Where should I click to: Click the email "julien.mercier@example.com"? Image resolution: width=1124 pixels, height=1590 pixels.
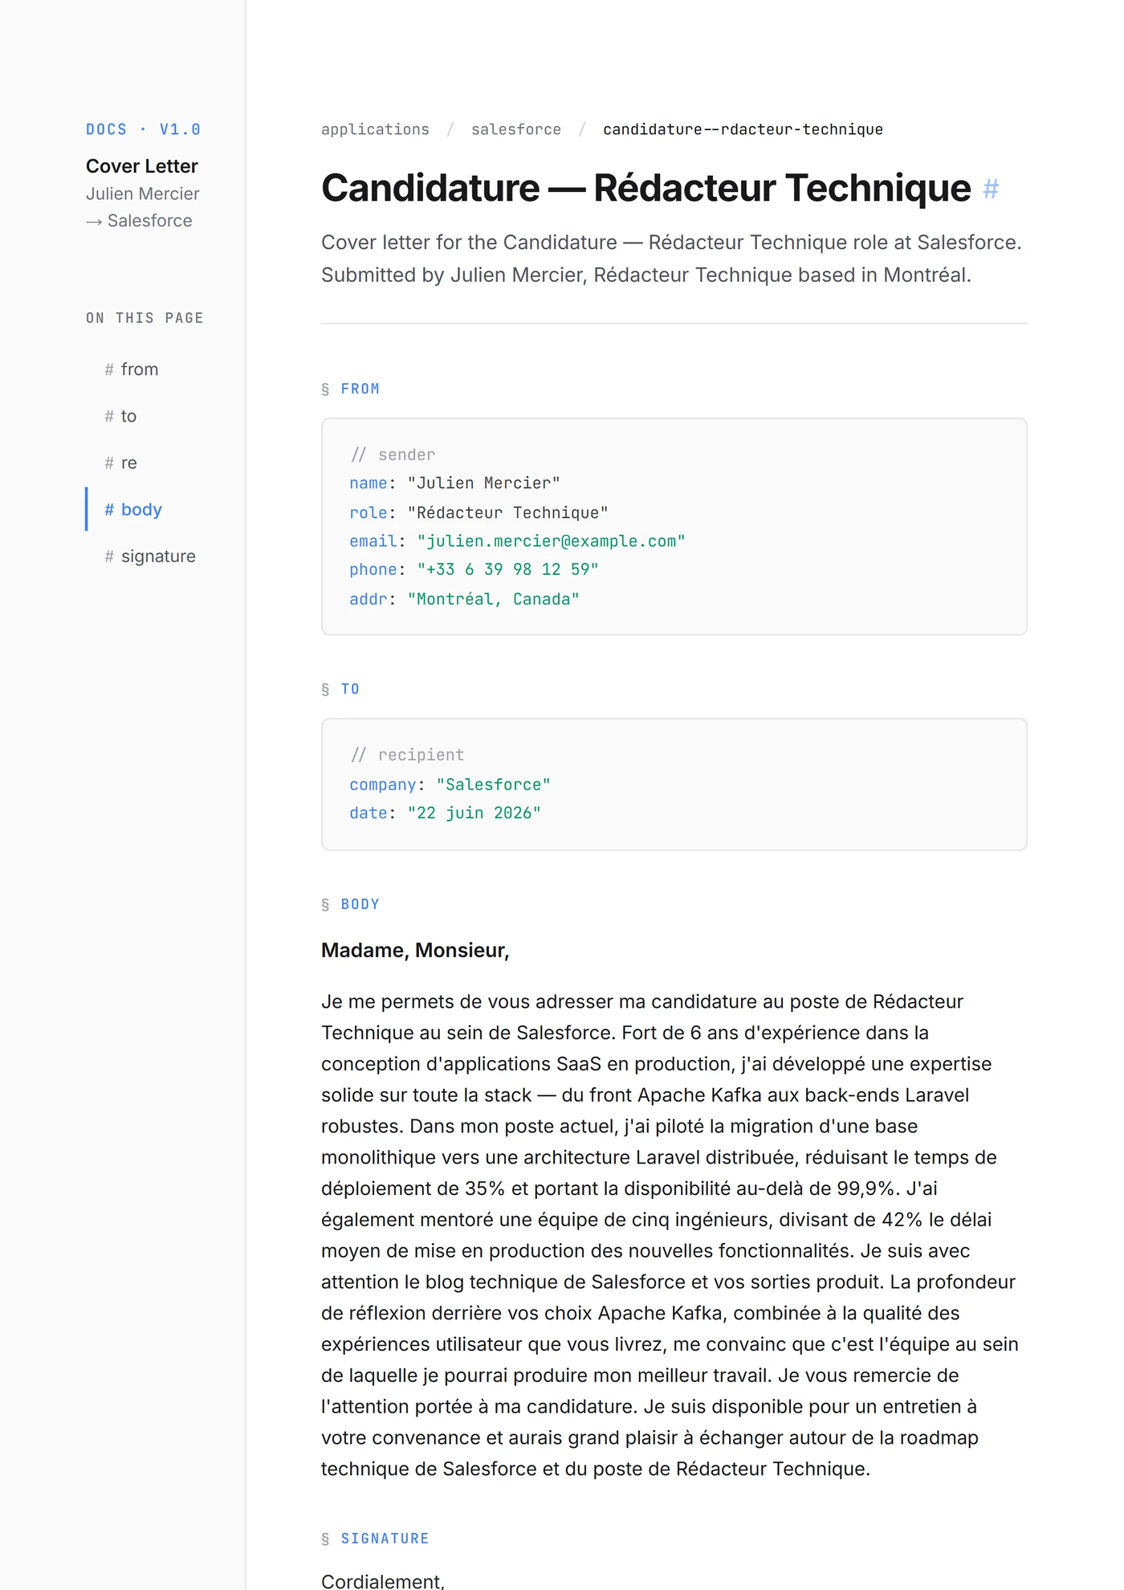(551, 541)
